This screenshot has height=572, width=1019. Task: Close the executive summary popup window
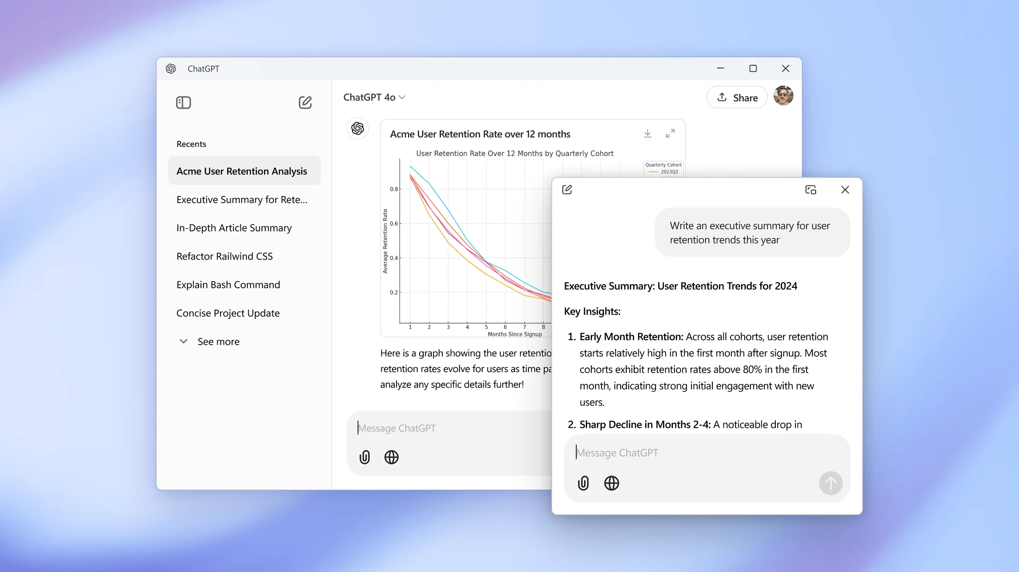coord(845,189)
